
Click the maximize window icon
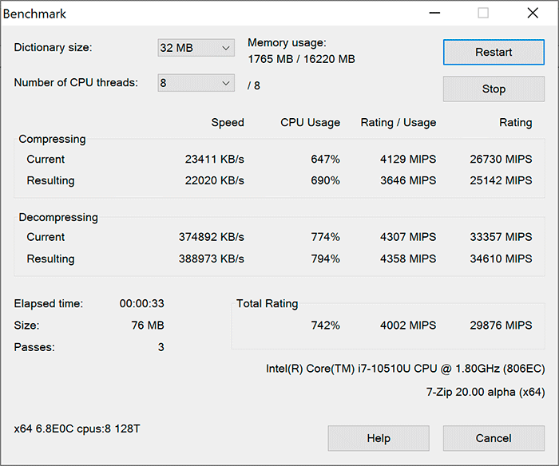(x=483, y=14)
